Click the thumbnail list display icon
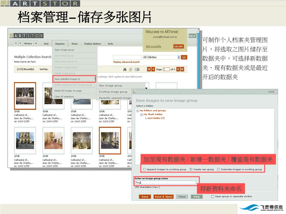Viewport: 286px width, 214px height. 137,69
